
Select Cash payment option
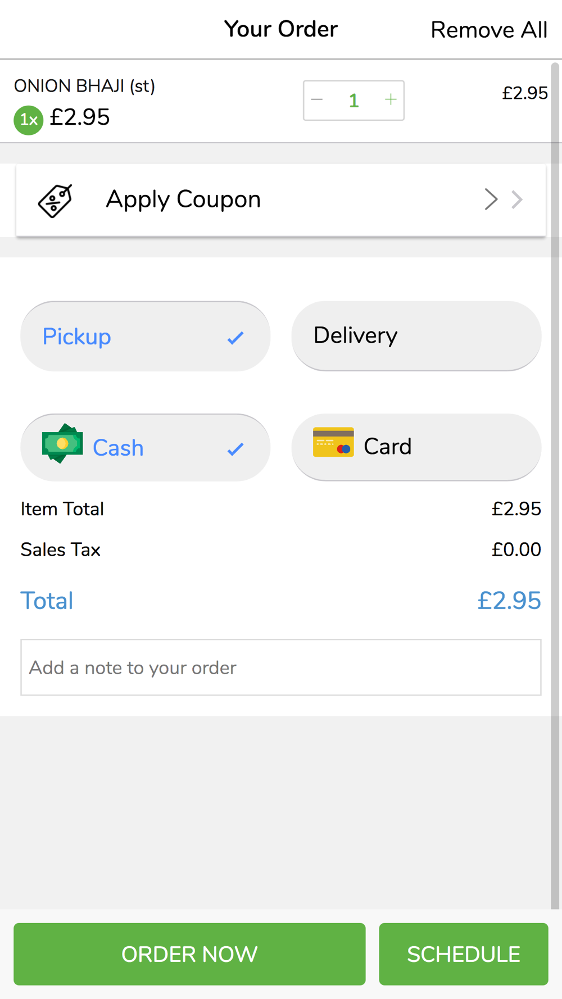[145, 448]
